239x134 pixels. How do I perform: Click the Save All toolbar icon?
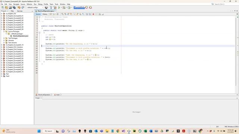tap(14, 7)
